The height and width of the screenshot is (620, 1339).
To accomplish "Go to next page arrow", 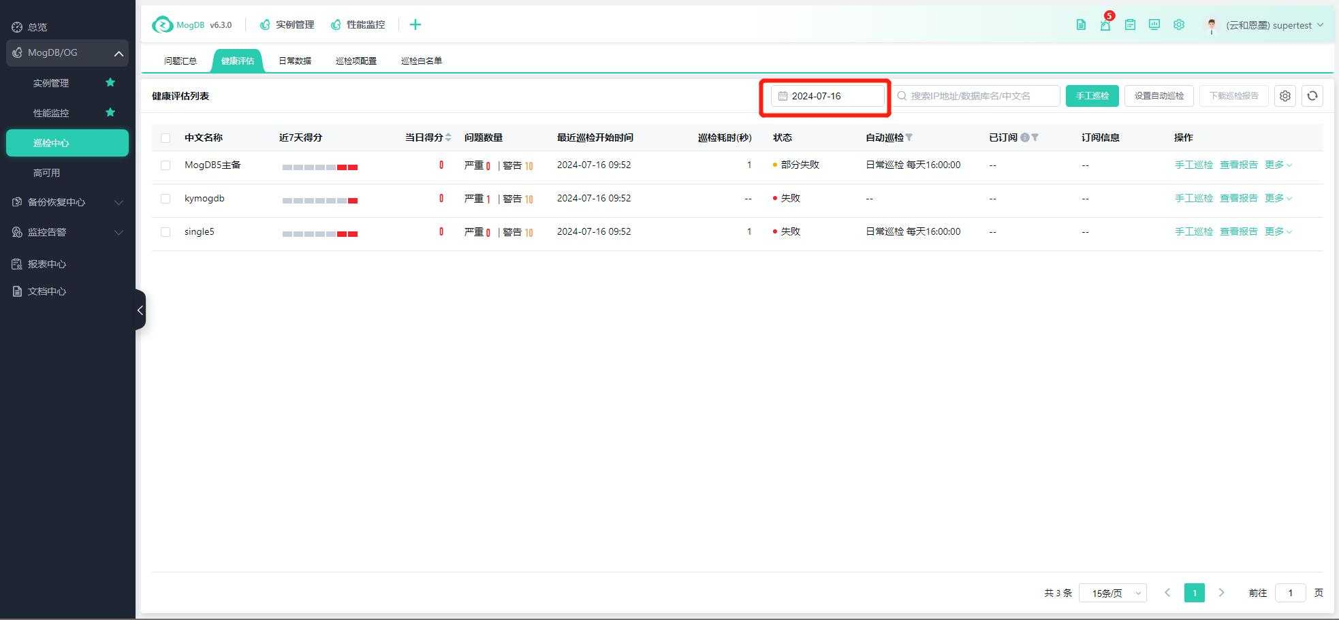I will point(1221,593).
